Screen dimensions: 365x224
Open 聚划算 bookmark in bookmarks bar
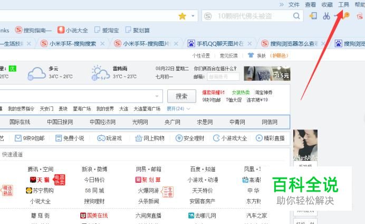(x=138, y=30)
